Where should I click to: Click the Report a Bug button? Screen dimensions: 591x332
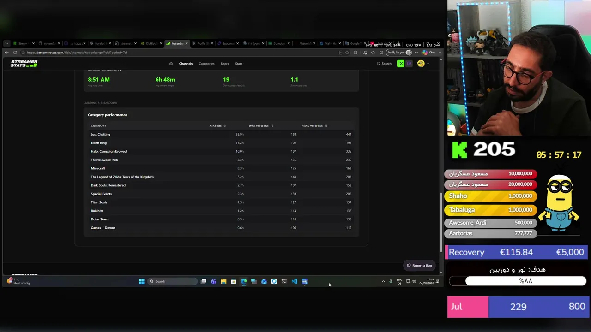point(419,266)
